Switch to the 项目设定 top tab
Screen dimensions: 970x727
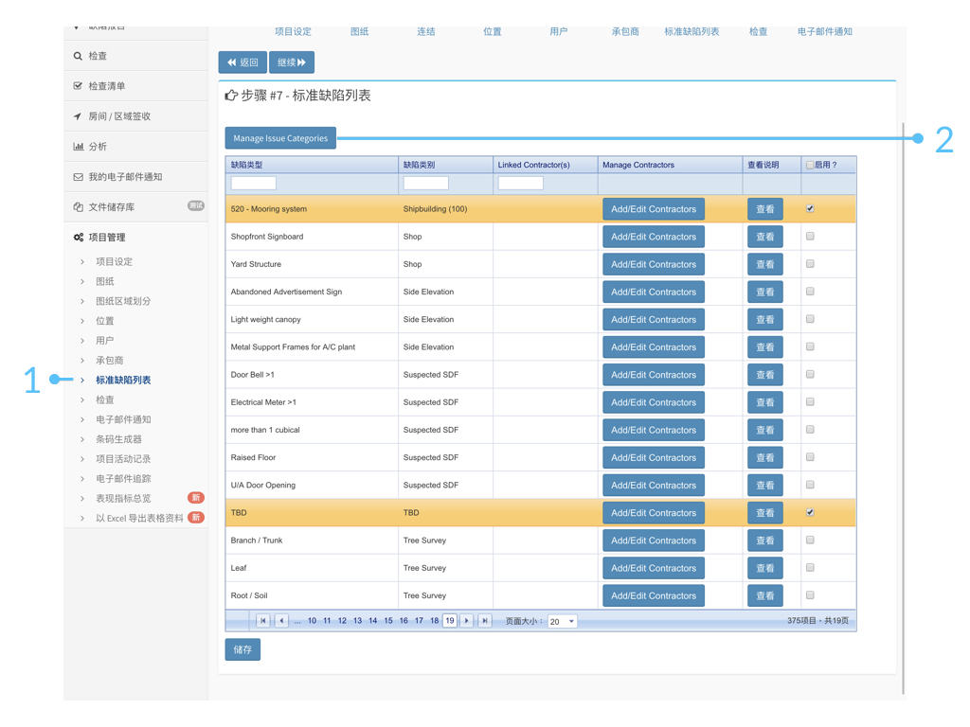coord(294,31)
